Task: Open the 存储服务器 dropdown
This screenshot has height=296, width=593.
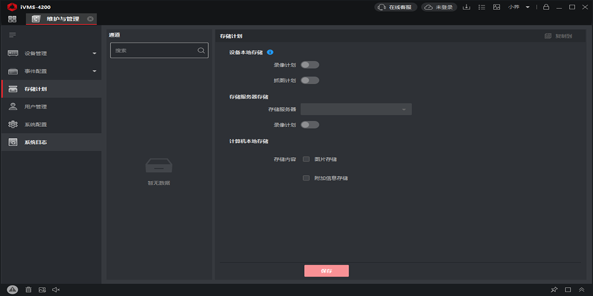Action: [356, 110]
